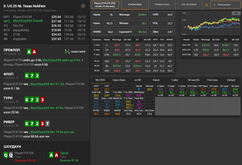This screenshot has height=165, width=242.
Task: Click the 3Bet 2.47 stat box
Action: (162, 32)
